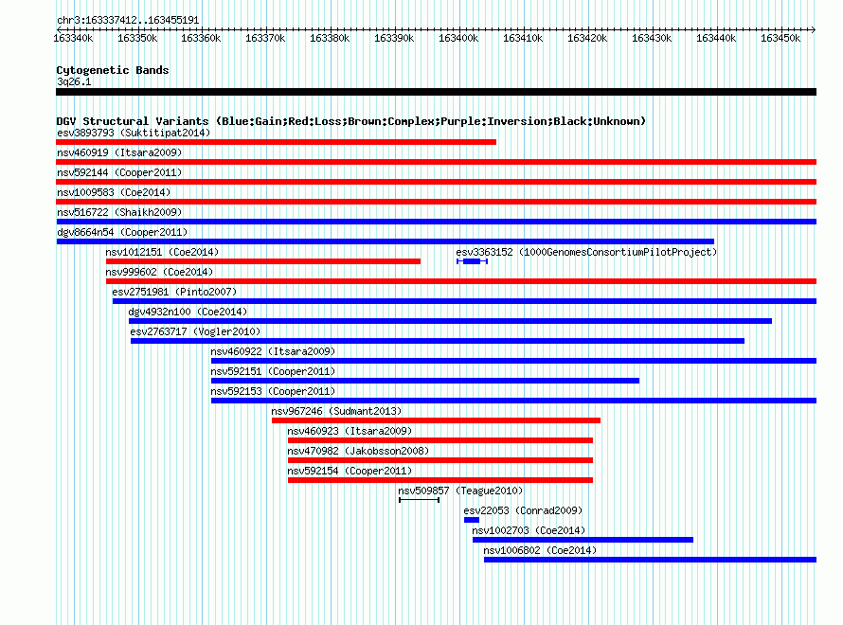Open esv3363152 (1000GenomesConsortiumPilotProject) label
Screen dimensions: 843x625
click(x=586, y=252)
